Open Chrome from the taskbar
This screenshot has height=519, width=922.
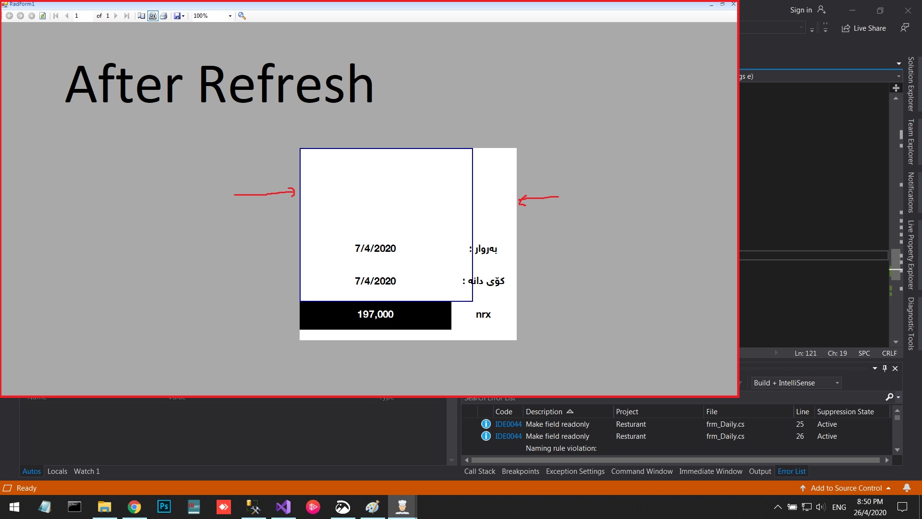coord(134,507)
